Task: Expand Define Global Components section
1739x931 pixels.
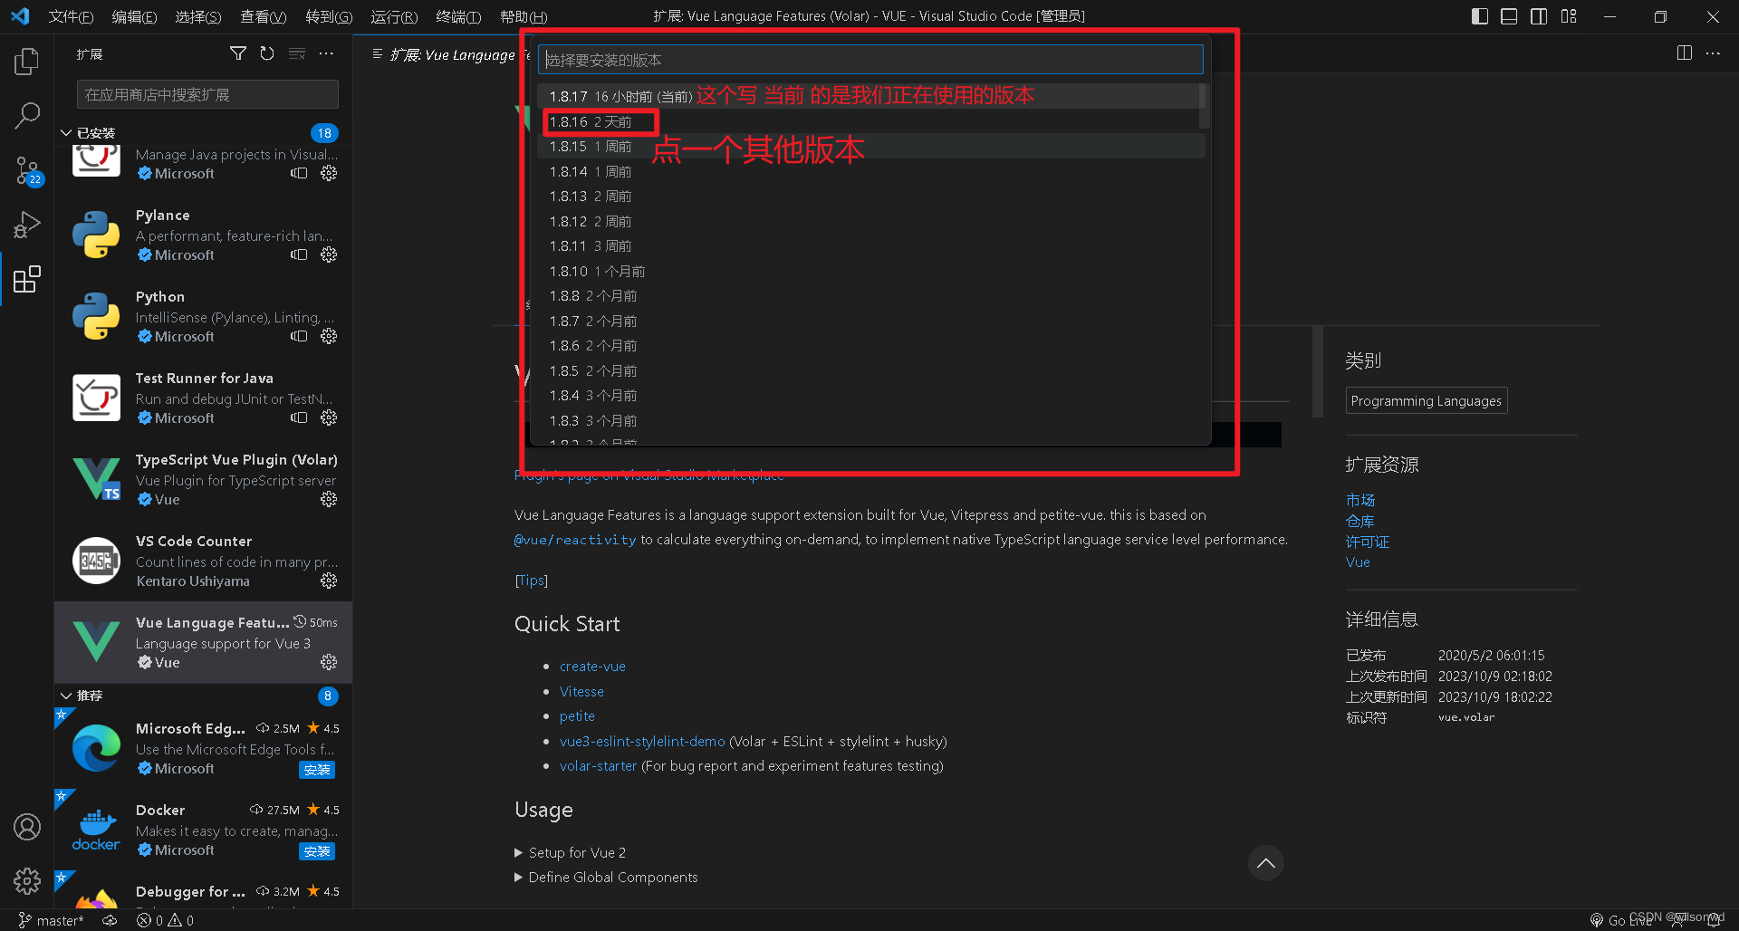Action: click(606, 877)
